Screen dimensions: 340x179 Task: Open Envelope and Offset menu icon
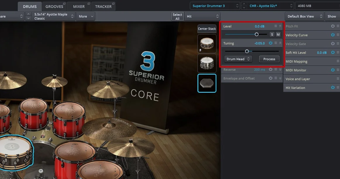pos(276,78)
